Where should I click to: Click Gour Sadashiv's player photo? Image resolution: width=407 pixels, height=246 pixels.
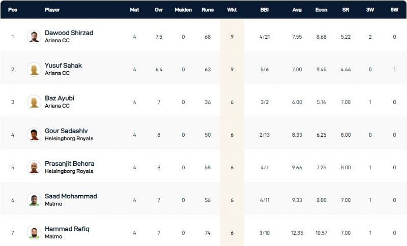(x=34, y=135)
